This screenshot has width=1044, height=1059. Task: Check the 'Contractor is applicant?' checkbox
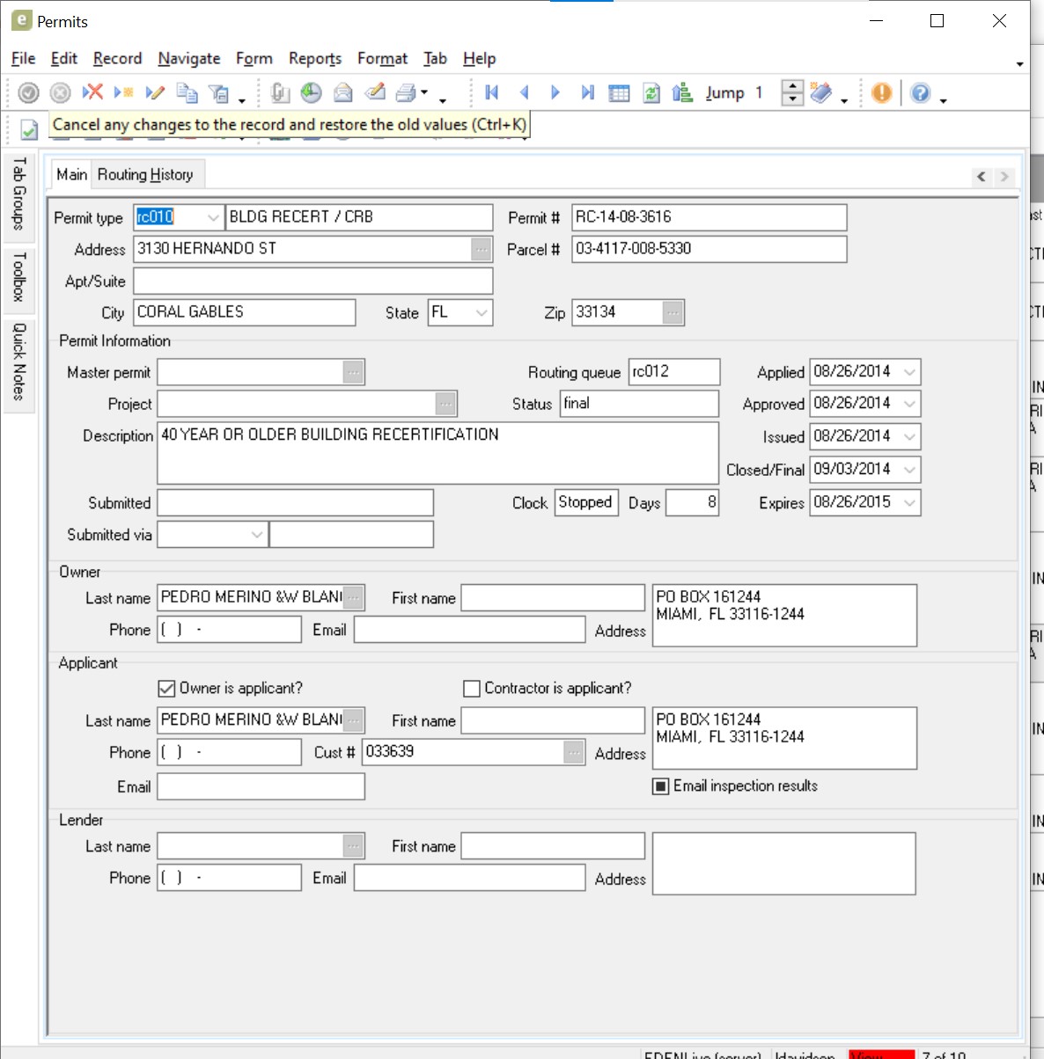tap(472, 689)
